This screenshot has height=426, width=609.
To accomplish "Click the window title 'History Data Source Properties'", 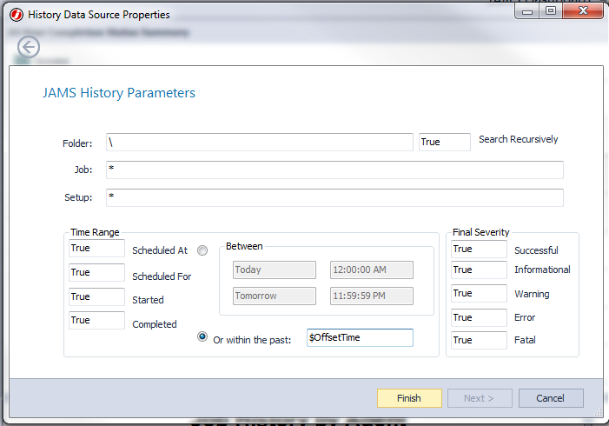I will pyautogui.click(x=99, y=15).
